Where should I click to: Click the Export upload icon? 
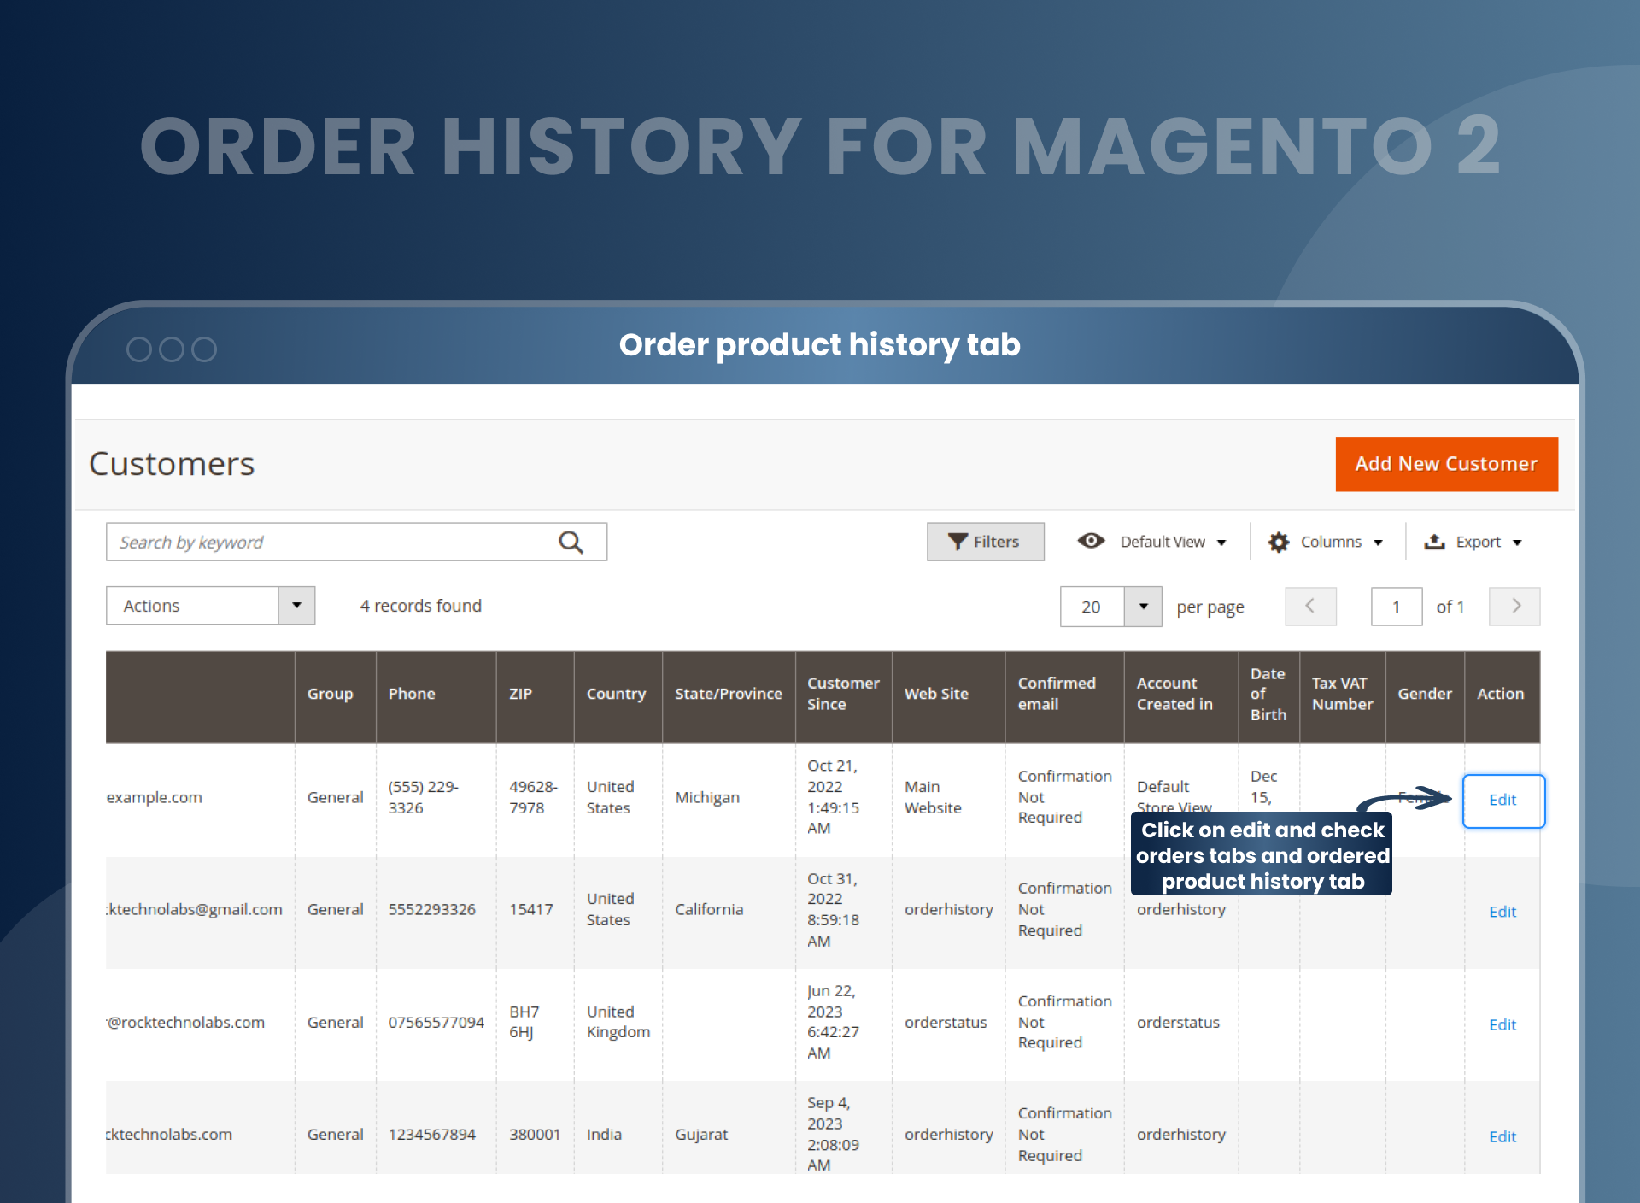pyautogui.click(x=1435, y=542)
